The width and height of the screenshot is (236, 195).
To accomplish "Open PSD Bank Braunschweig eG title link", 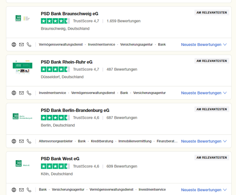I will 70,14.
